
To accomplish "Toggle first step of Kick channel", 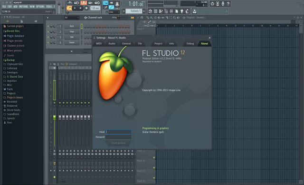I will (85, 26).
